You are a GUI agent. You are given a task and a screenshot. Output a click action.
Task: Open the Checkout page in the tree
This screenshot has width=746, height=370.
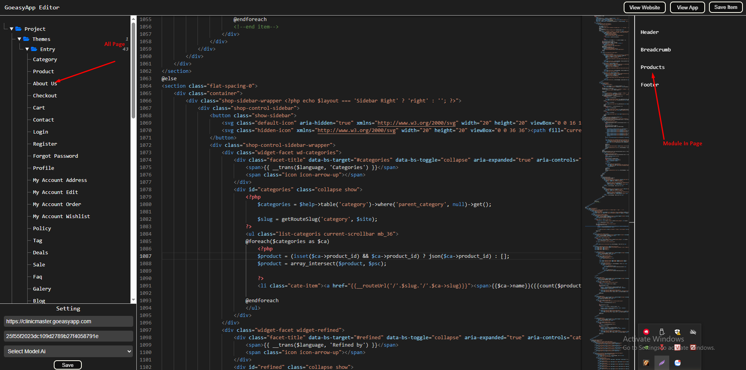point(45,95)
